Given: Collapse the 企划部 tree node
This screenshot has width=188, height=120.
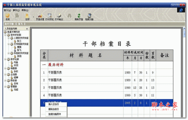Looking at the screenshot, I should coord(5,75).
